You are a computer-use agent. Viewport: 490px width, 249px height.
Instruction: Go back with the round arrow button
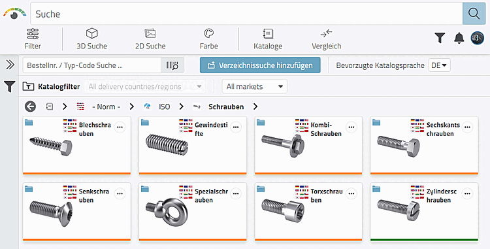click(x=30, y=107)
